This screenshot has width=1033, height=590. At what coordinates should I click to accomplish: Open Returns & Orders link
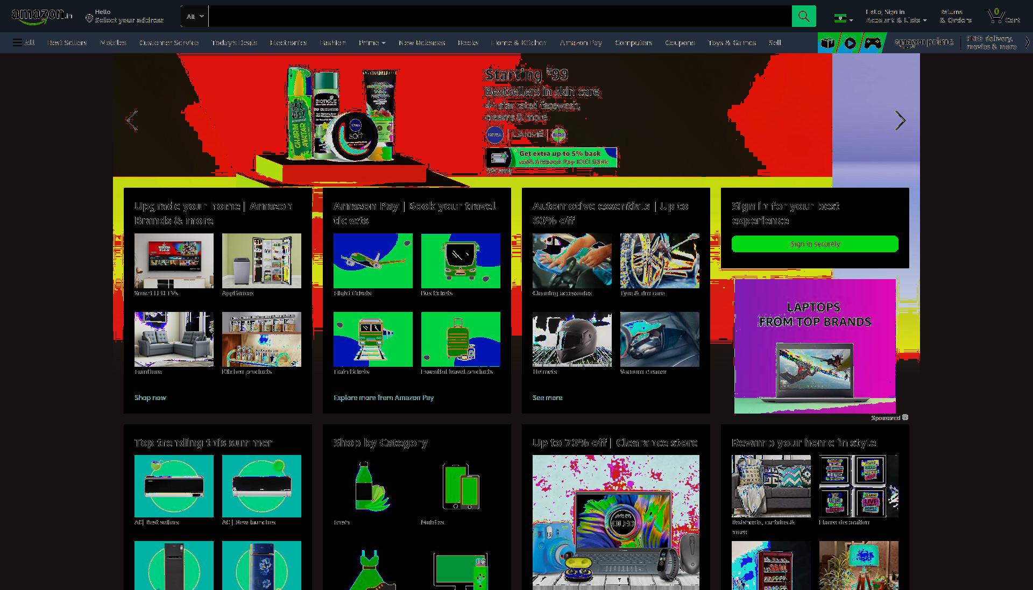(956, 16)
